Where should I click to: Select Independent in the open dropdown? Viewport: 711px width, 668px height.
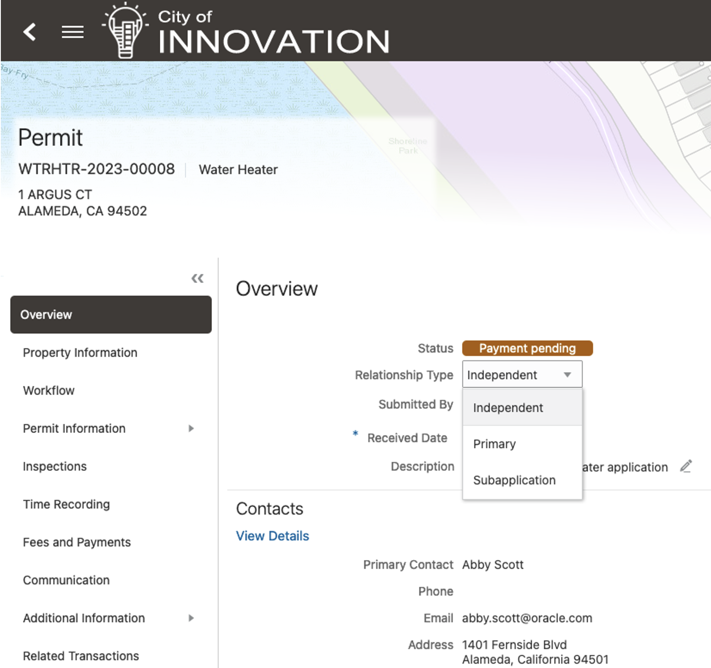(x=508, y=408)
